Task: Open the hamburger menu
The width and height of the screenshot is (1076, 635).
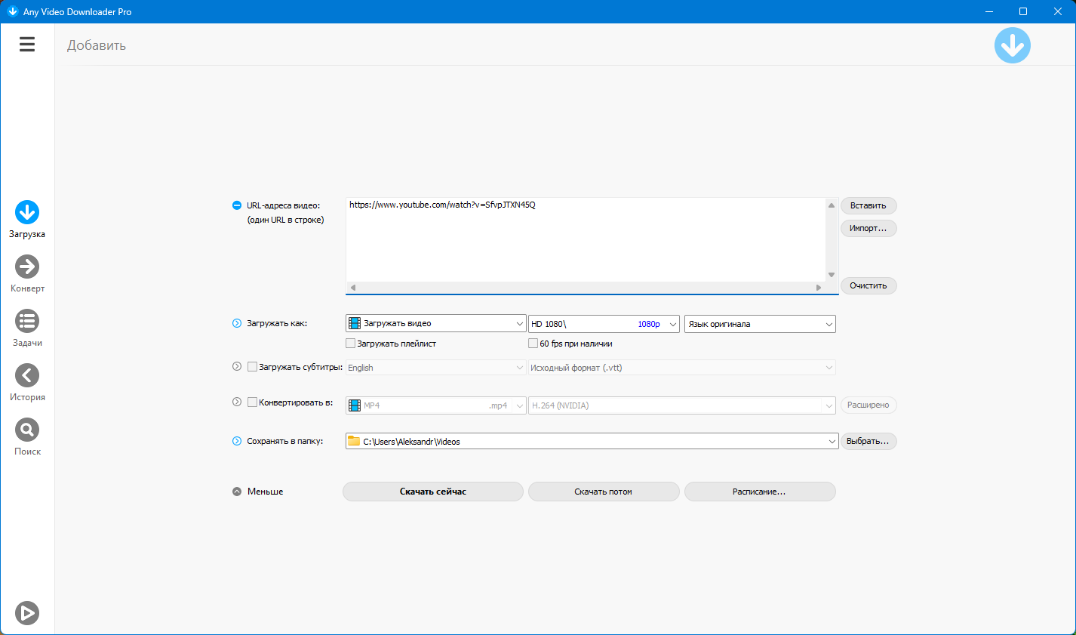Action: [x=27, y=45]
